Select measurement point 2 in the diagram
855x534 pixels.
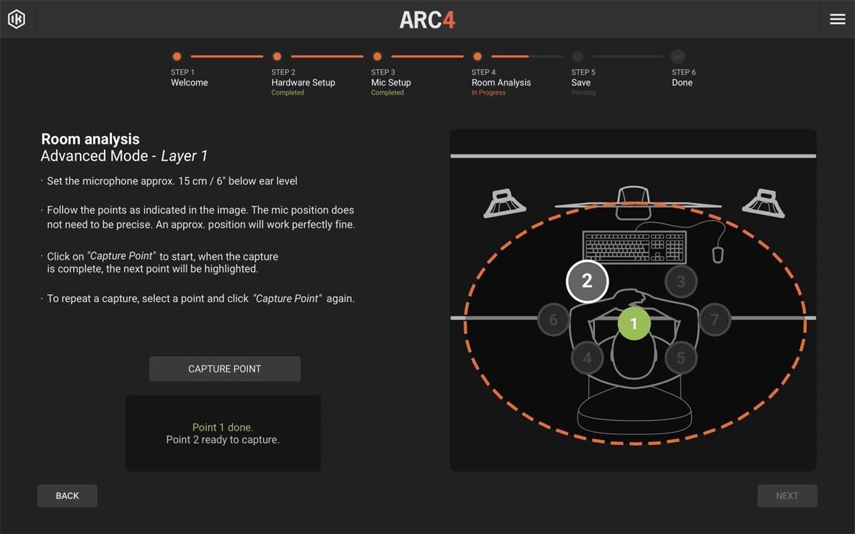(x=587, y=281)
